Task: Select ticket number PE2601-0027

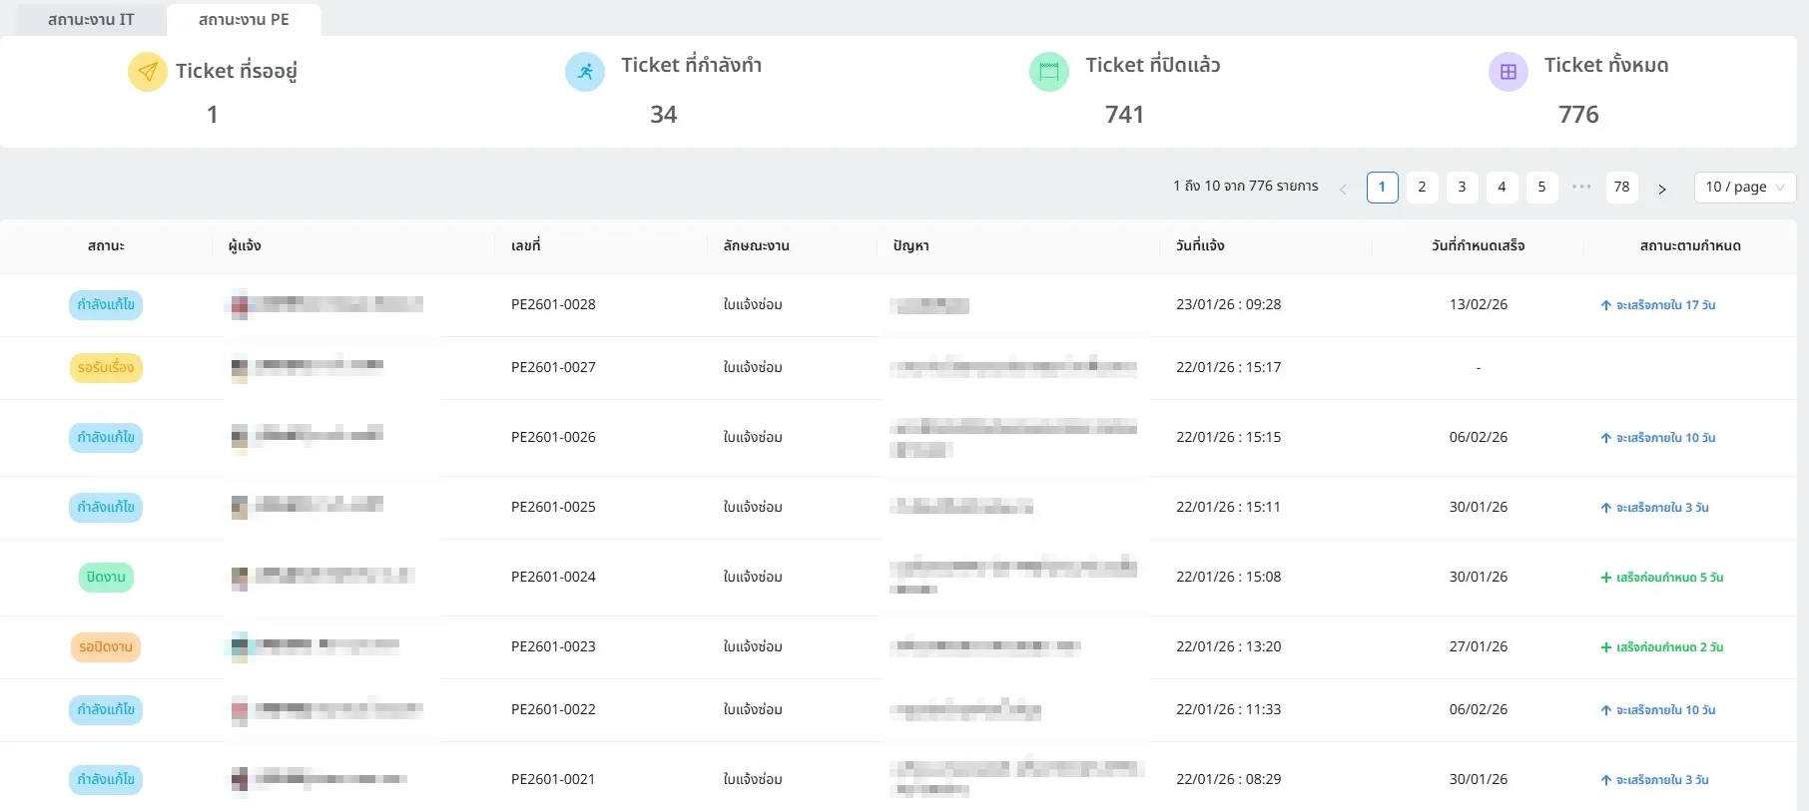Action: tap(553, 367)
